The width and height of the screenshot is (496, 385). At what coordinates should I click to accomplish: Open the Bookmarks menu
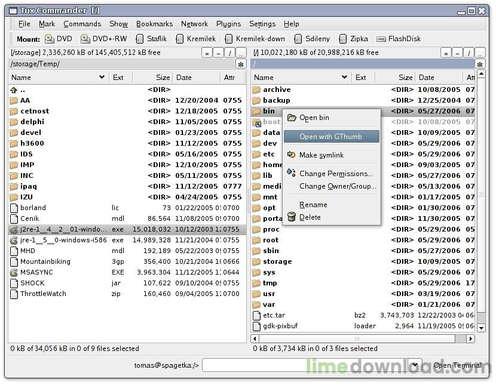pyautogui.click(x=154, y=24)
